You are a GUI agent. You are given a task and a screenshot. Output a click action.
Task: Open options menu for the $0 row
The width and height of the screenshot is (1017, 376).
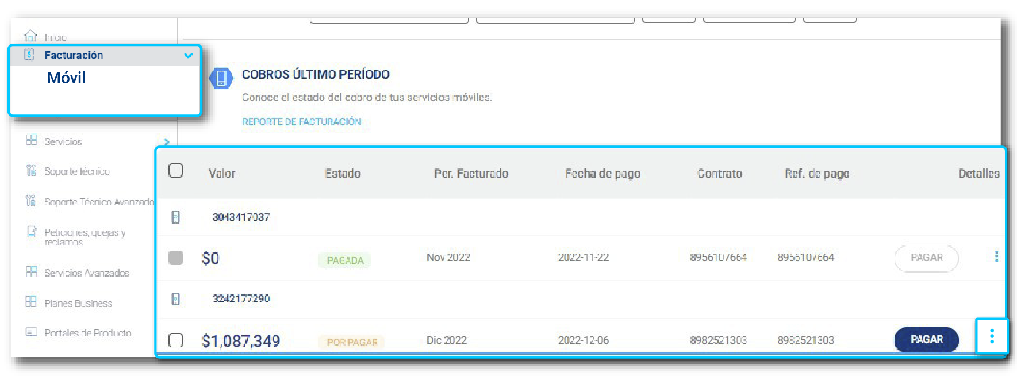[996, 256]
